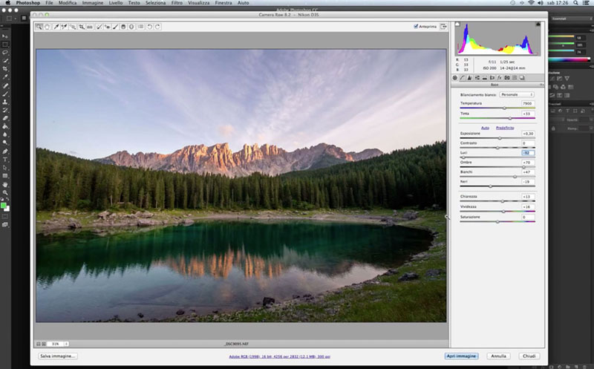Click the Chiarezza value field
The height and width of the screenshot is (369, 594).
[528, 197]
